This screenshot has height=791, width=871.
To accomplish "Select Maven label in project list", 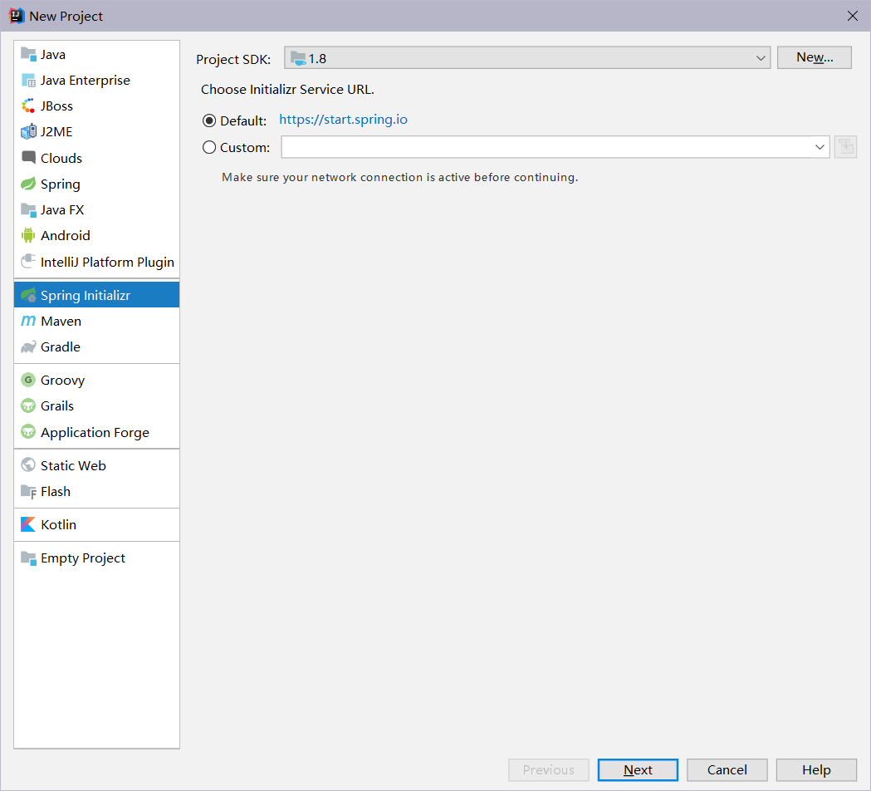I will [x=61, y=321].
